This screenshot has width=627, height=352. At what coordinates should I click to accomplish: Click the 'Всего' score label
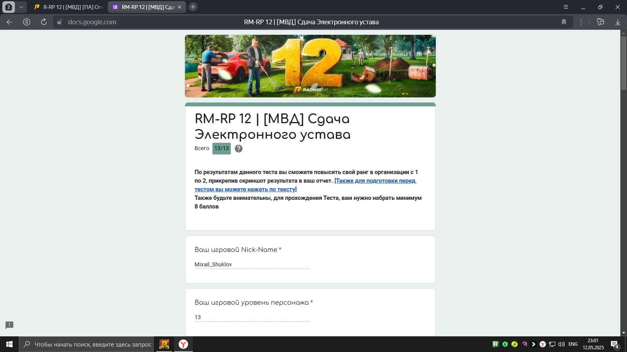202,149
